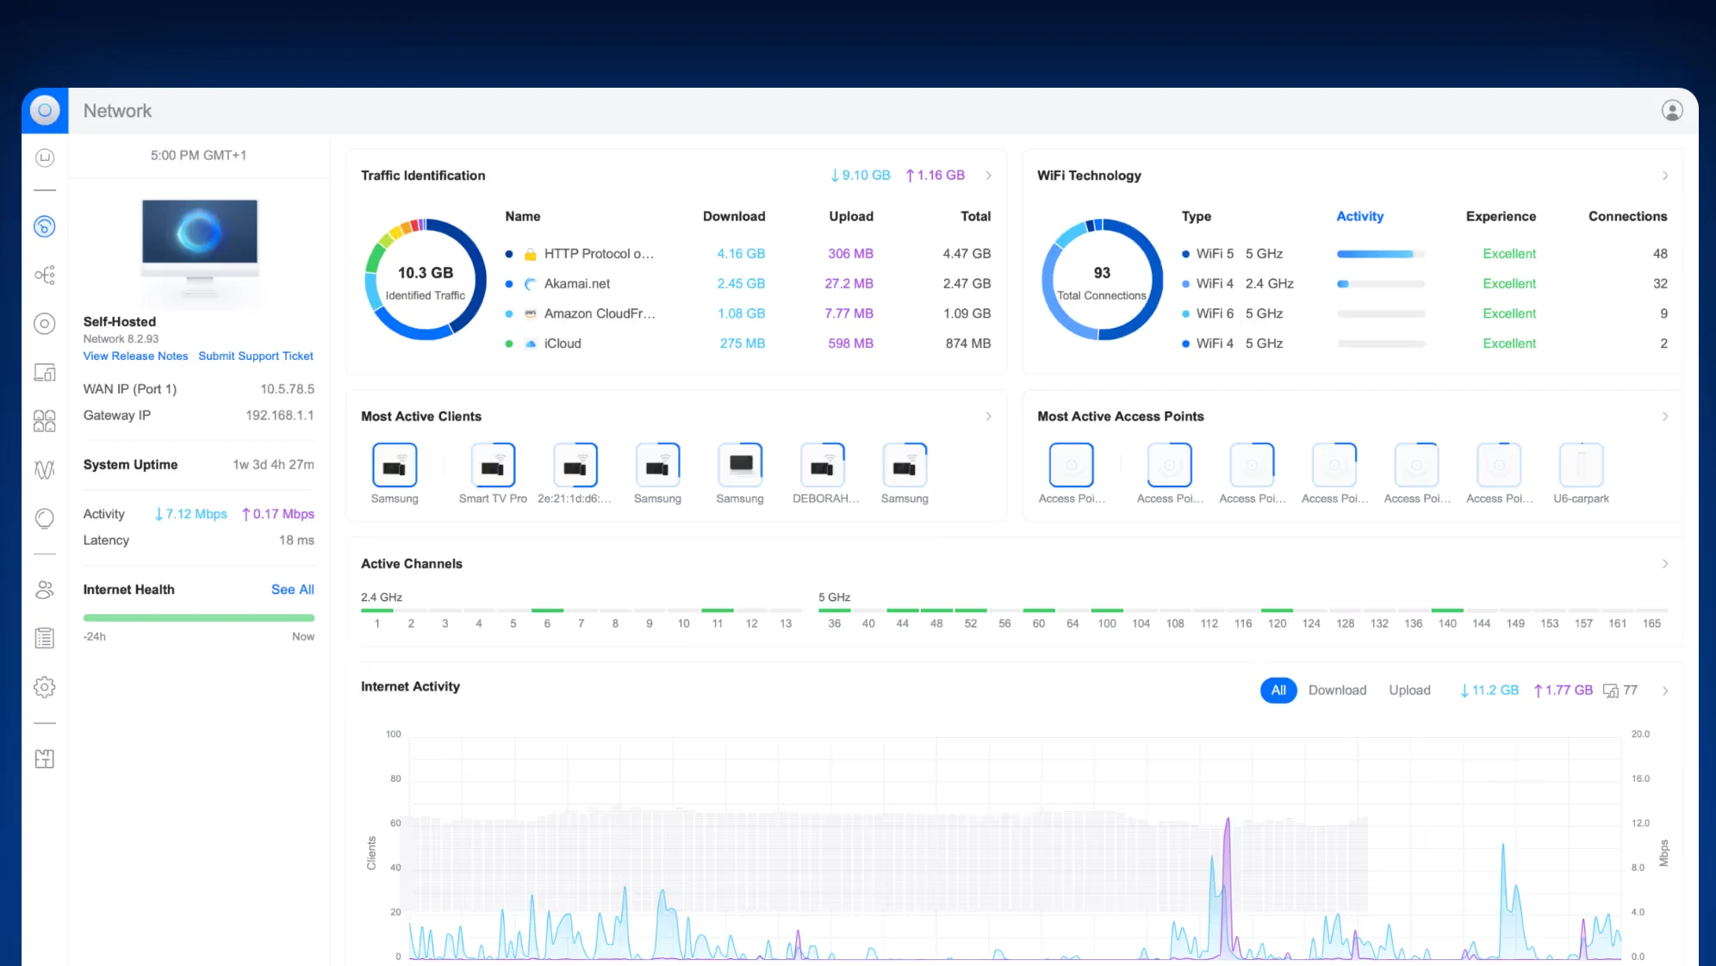Screen dimensions: 1716x966
Task: Click the U6-carpark access point icon
Action: pos(1581,465)
